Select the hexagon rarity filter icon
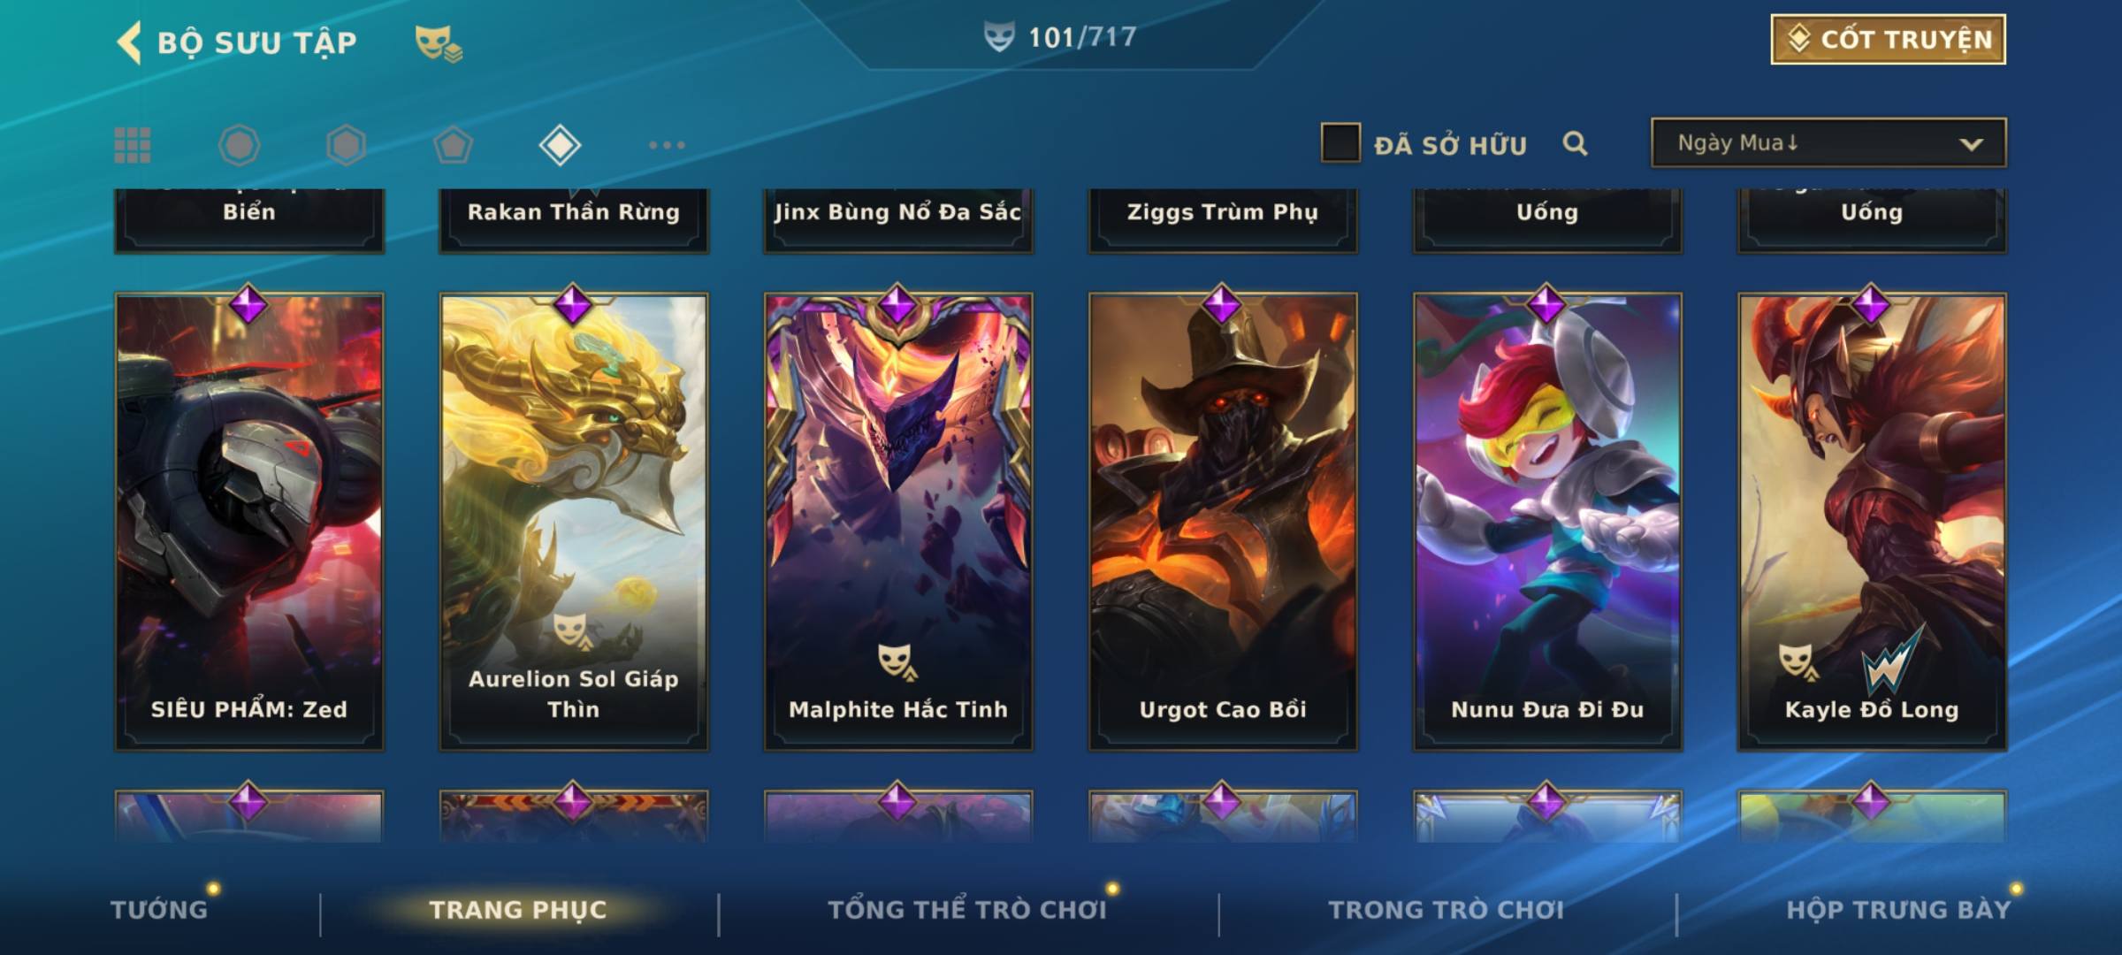Screen dimensions: 2122x955 [x=346, y=145]
